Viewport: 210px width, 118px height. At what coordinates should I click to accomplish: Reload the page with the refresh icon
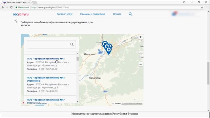click(11, 7)
